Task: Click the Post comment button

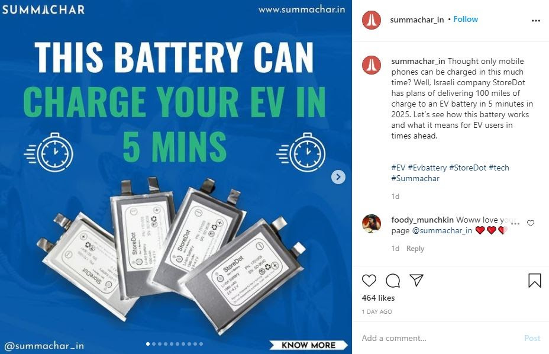Action: click(532, 338)
